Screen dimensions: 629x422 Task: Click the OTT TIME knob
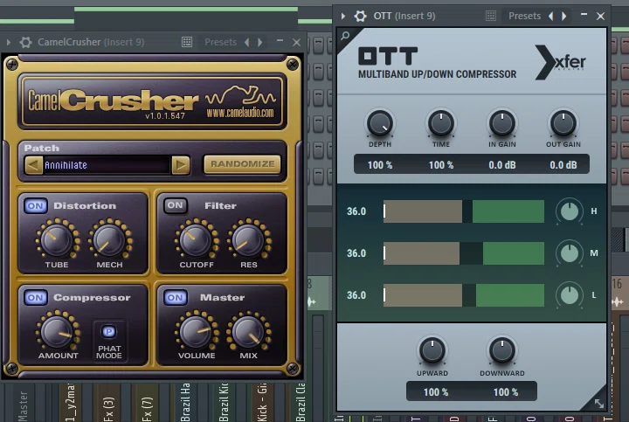tap(441, 123)
